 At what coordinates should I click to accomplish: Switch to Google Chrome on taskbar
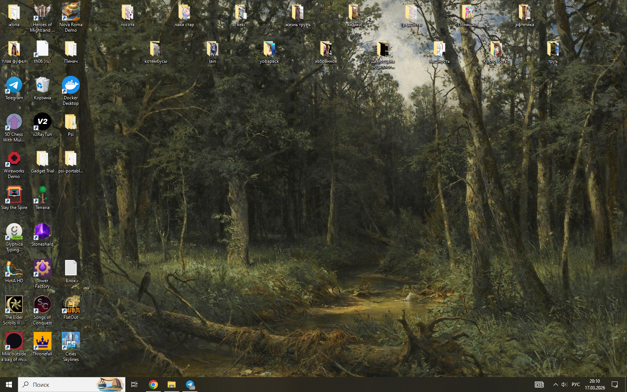click(153, 385)
